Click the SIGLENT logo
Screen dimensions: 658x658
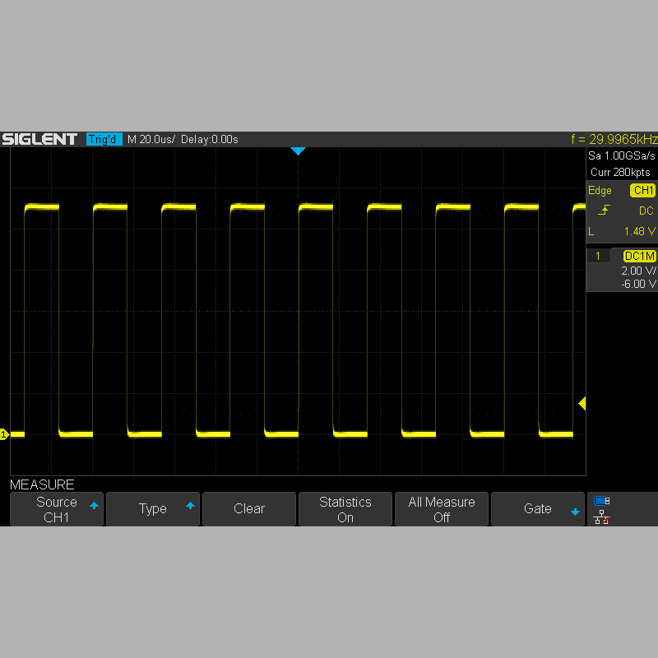(39, 139)
